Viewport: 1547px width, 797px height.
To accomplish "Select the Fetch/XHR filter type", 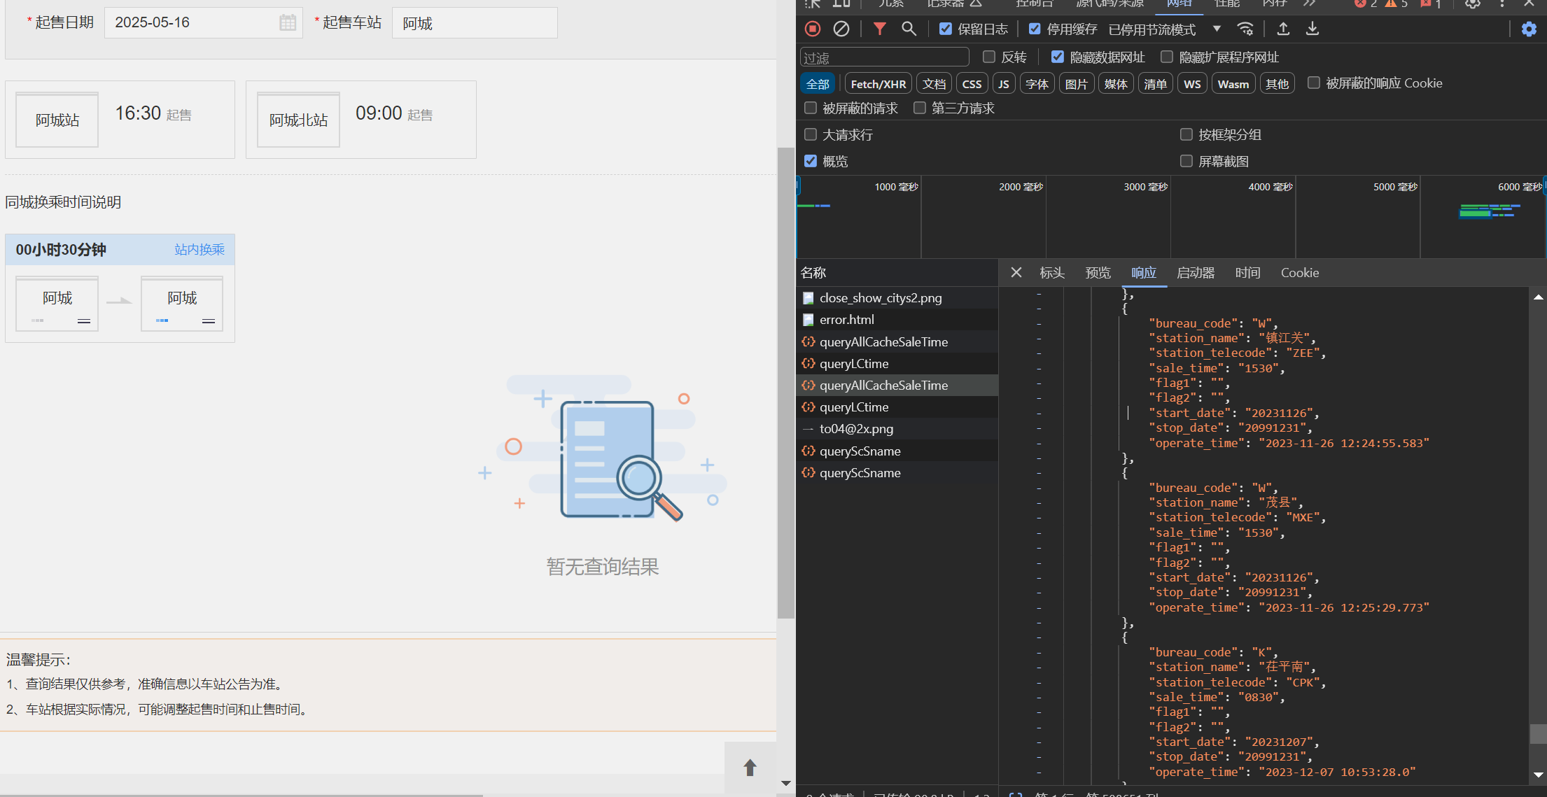I will coord(878,84).
